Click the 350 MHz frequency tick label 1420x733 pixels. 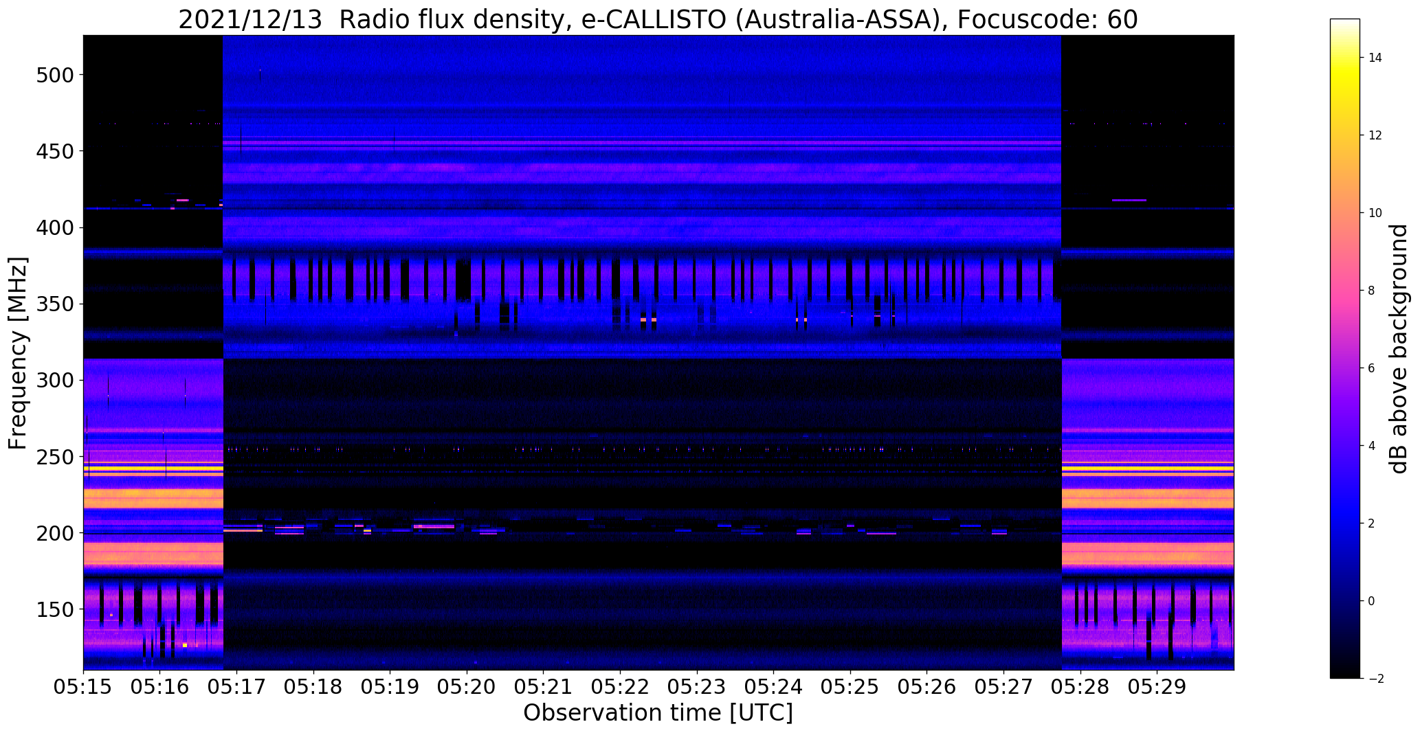click(x=54, y=304)
